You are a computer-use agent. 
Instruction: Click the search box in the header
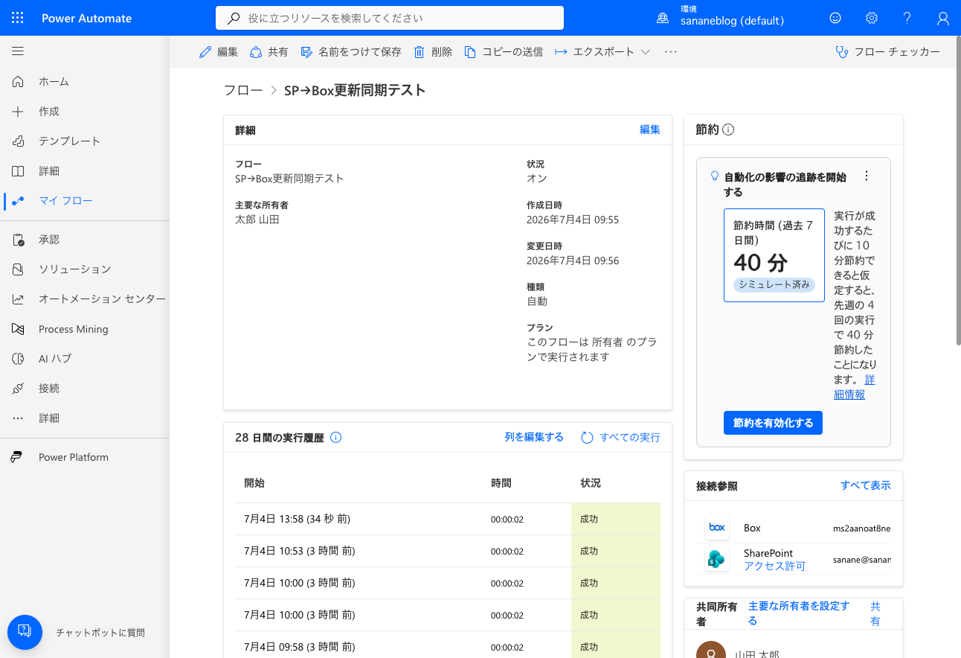pos(390,18)
